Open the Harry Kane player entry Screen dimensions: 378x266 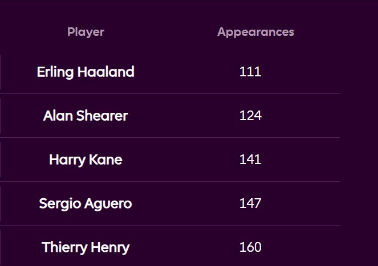coord(86,159)
